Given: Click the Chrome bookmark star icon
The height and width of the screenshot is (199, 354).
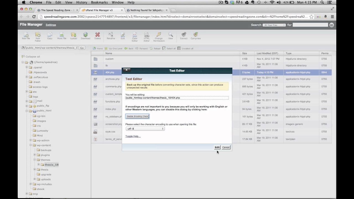Looking at the screenshot, I should 311,17.
